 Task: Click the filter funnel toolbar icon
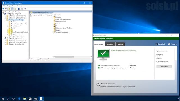tap(25, 9)
